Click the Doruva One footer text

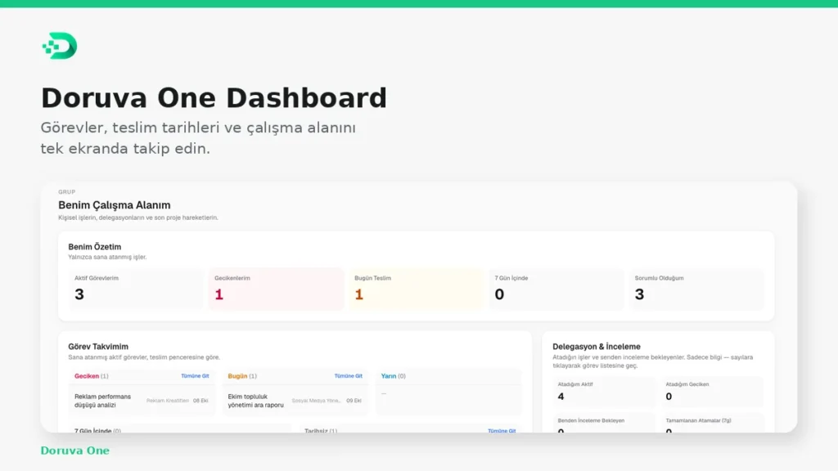74,451
